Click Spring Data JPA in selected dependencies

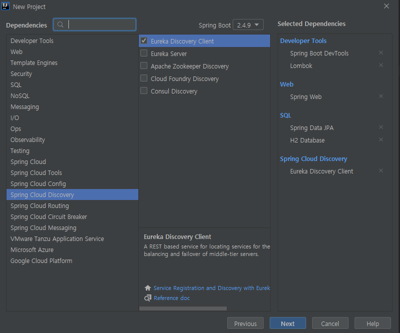pyautogui.click(x=312, y=127)
